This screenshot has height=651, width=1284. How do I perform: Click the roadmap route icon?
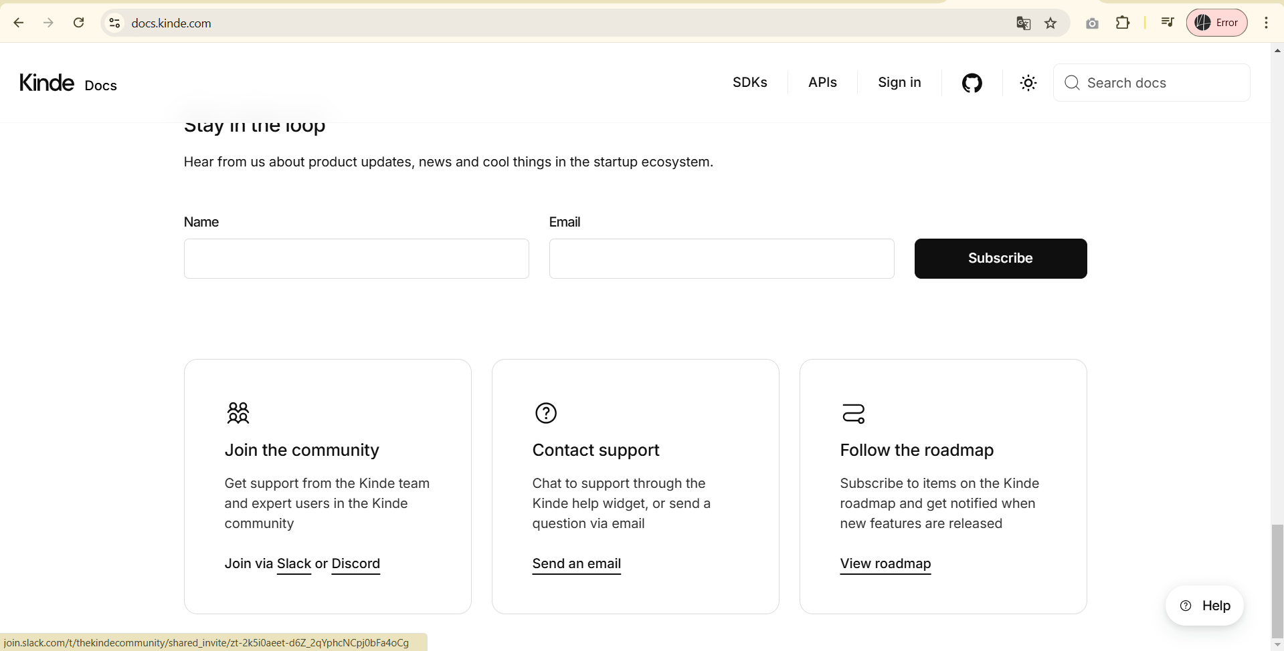click(x=853, y=413)
